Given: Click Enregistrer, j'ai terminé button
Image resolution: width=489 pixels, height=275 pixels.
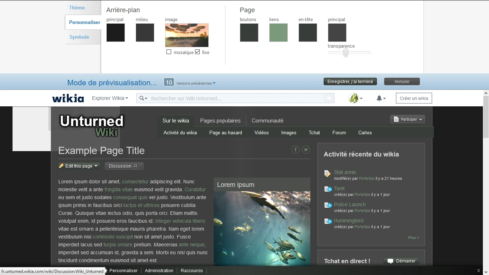Looking at the screenshot, I should pos(350,82).
